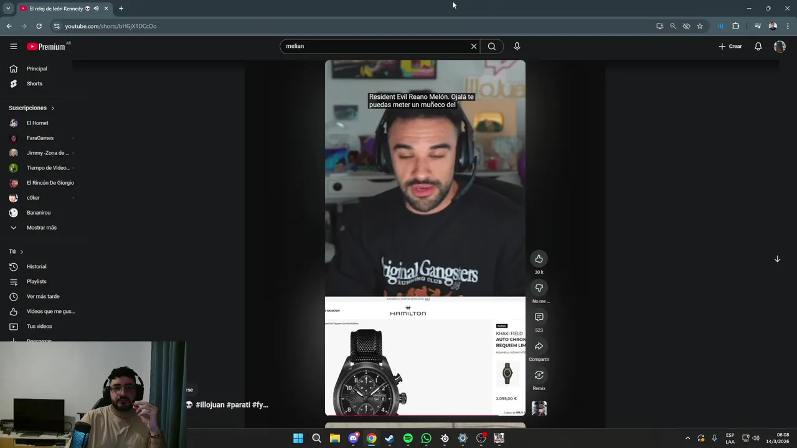Screen dimensions: 797x448
Task: Click the Crear button
Action: point(730,46)
